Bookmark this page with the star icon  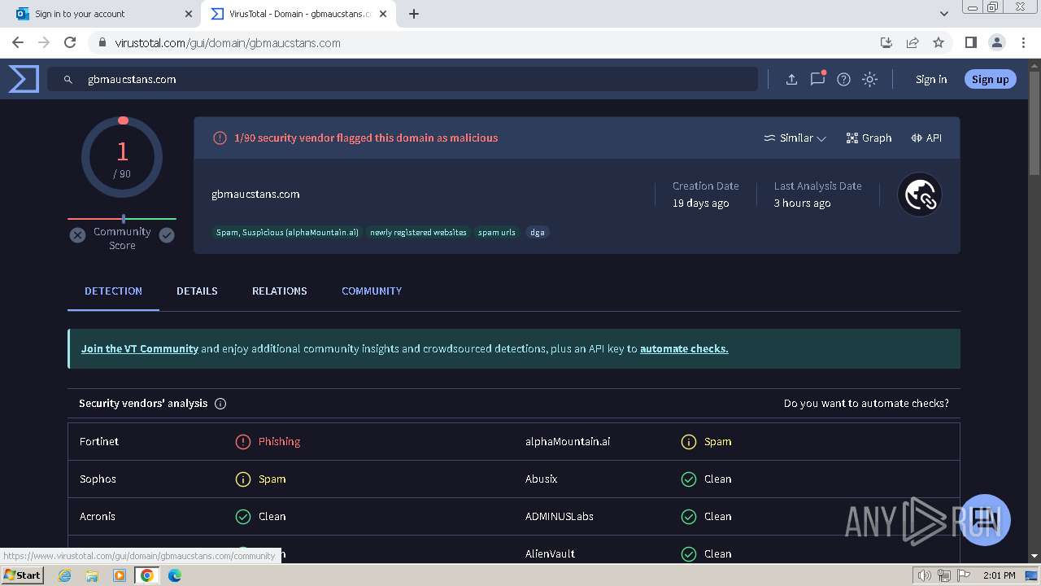939,42
